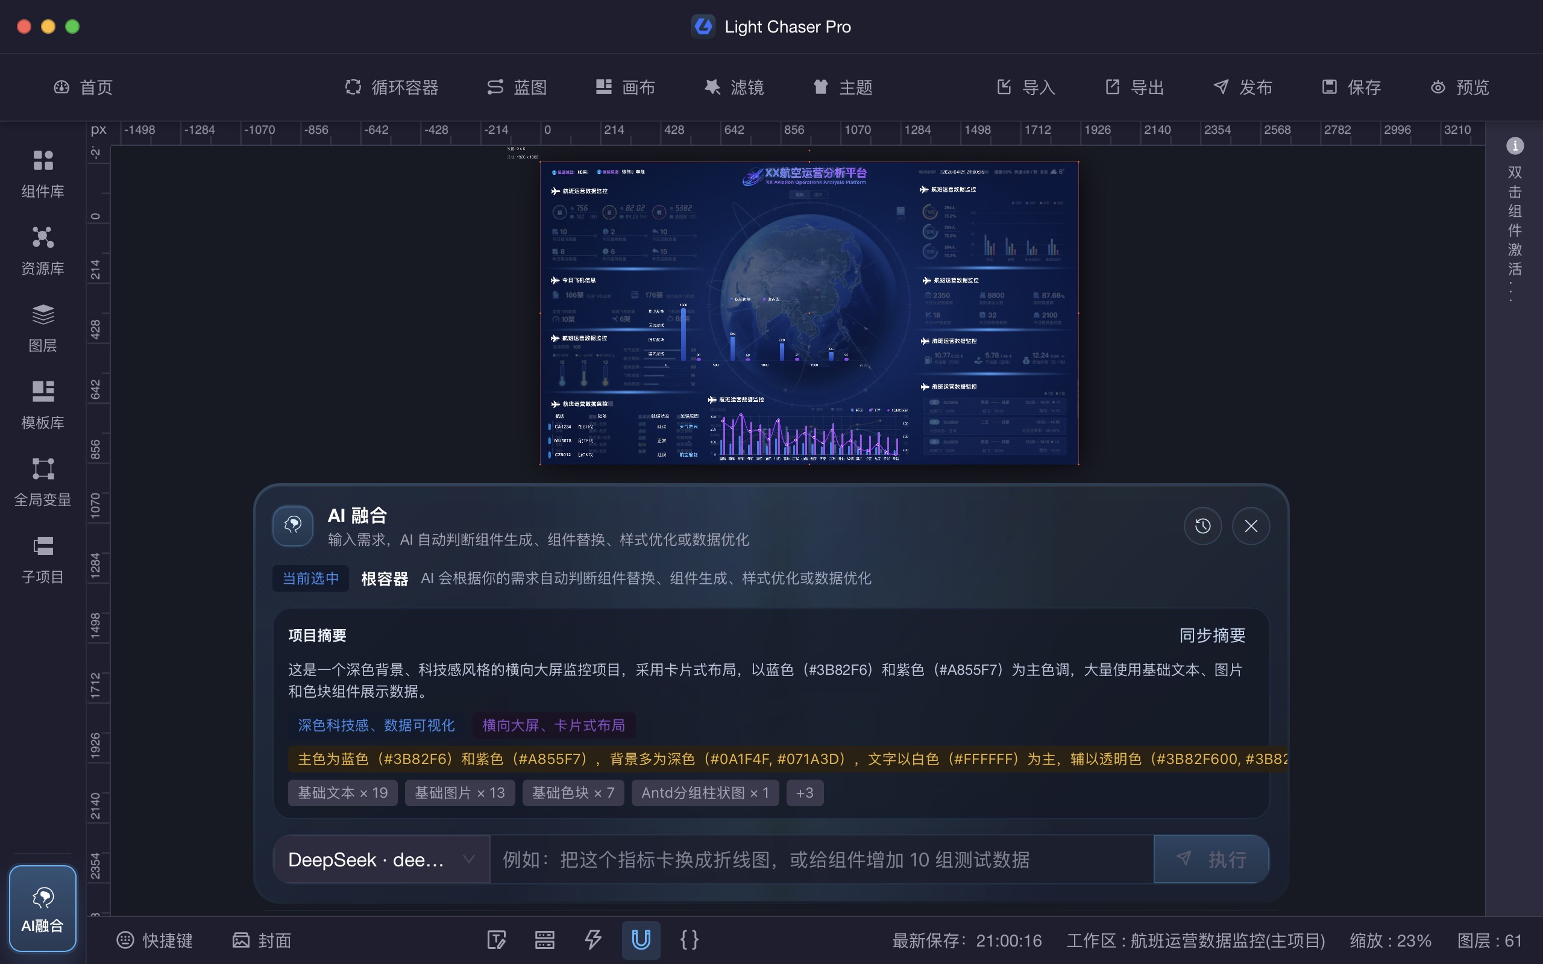Click the 发布 publish button
Screen dimensions: 1543x964
(1243, 87)
